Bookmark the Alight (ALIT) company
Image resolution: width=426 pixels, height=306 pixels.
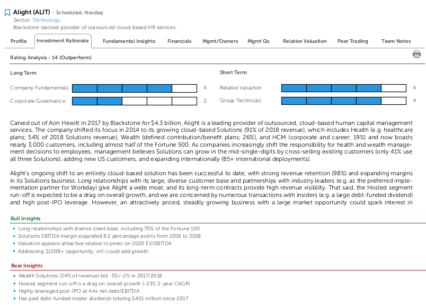7,13
